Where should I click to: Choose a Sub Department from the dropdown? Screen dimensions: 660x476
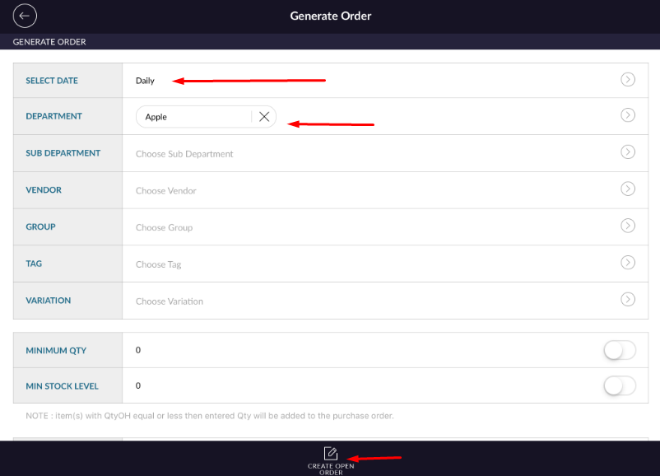[x=184, y=154]
